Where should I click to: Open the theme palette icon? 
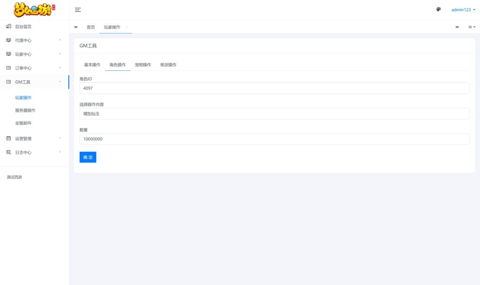click(x=438, y=9)
